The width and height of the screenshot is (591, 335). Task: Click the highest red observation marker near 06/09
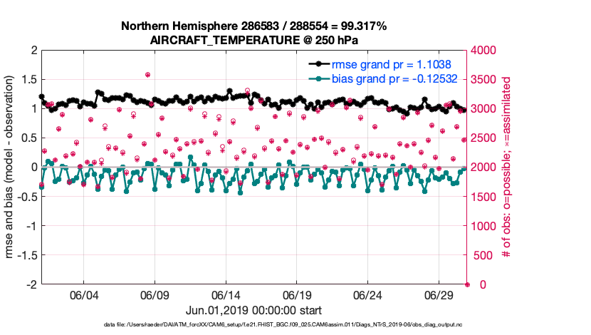[x=147, y=74]
